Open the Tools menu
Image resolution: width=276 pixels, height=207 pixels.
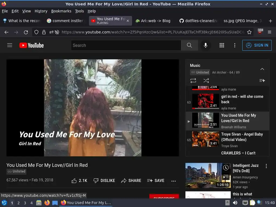(x=80, y=11)
